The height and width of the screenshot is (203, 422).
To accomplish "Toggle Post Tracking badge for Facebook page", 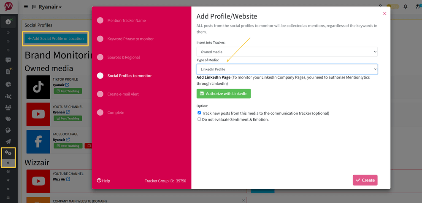I will coord(68,146).
